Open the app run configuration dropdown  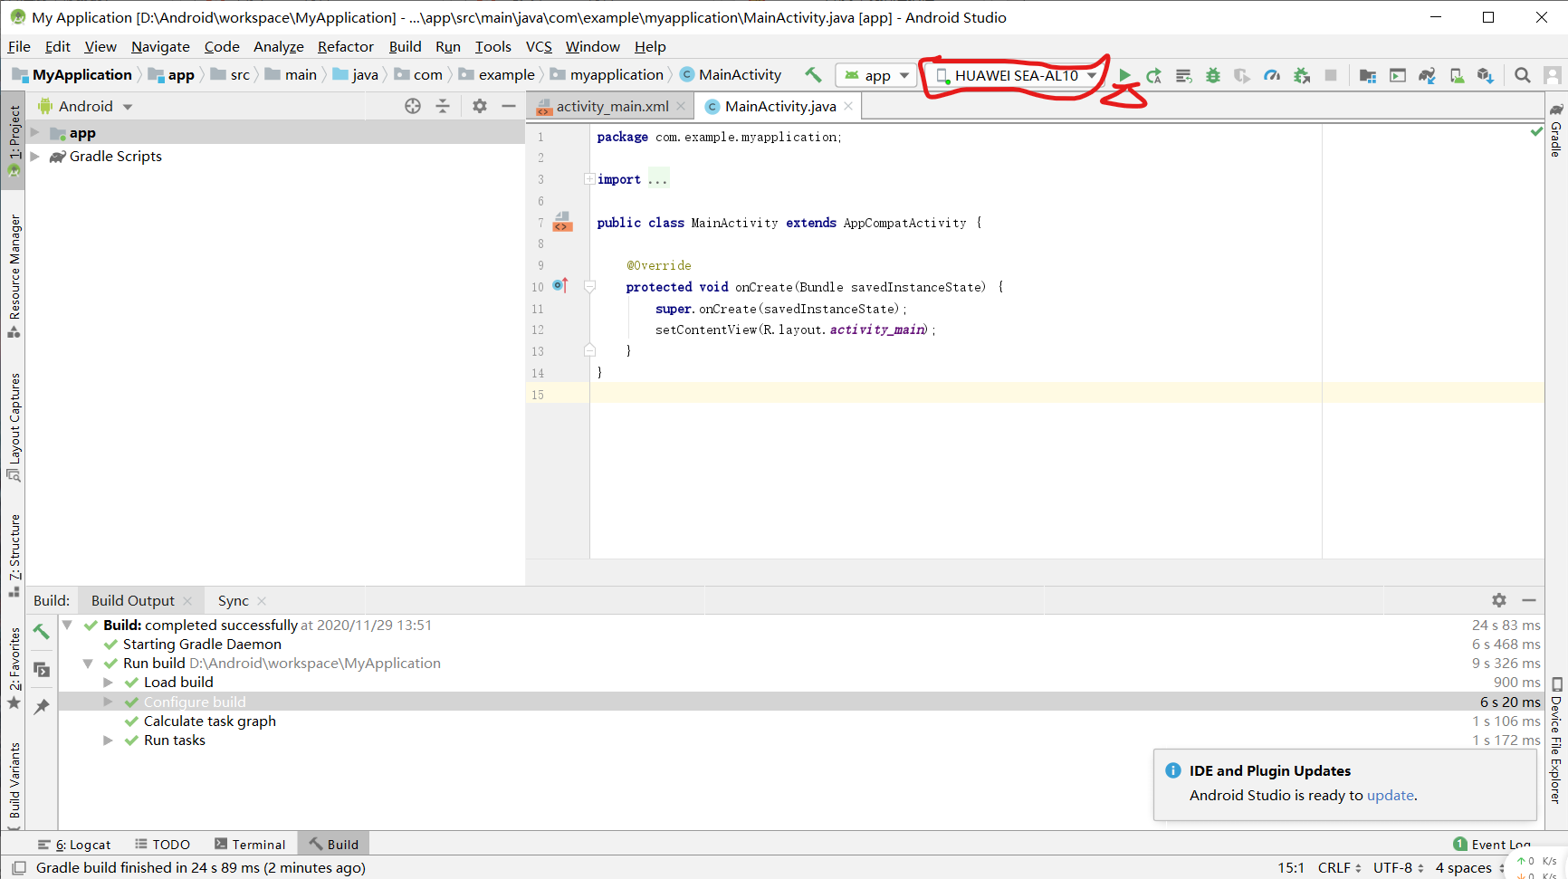(875, 75)
